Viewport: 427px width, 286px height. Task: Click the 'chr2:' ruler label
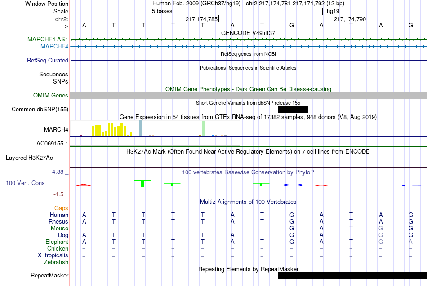(x=62, y=19)
